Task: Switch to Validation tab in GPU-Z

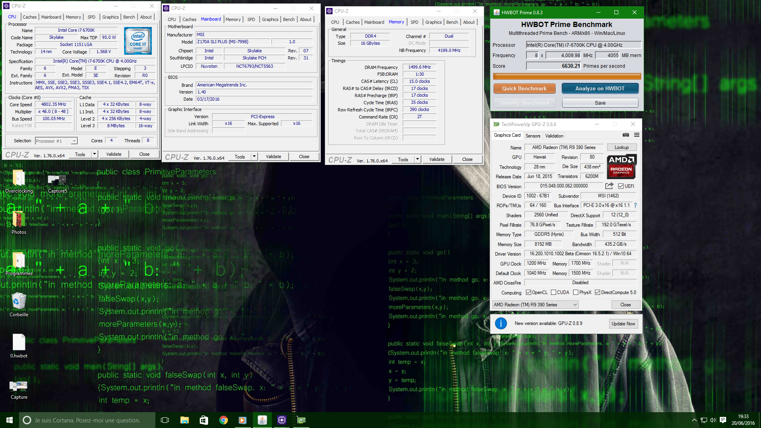Action: tap(554, 136)
